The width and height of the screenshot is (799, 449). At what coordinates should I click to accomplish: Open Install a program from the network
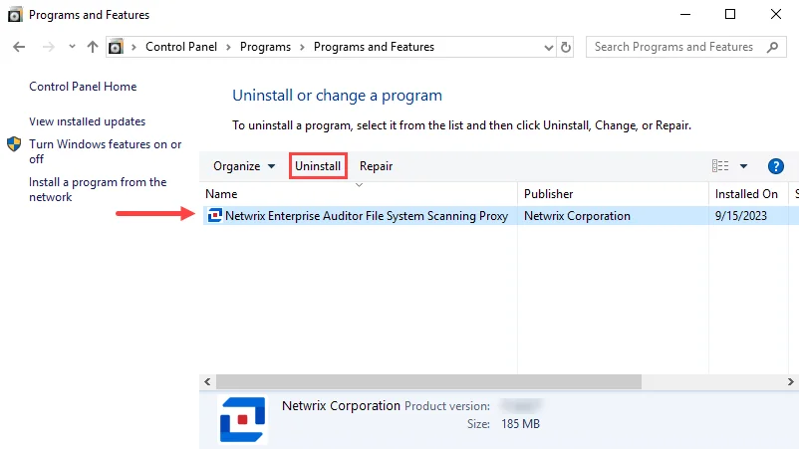pyautogui.click(x=98, y=189)
